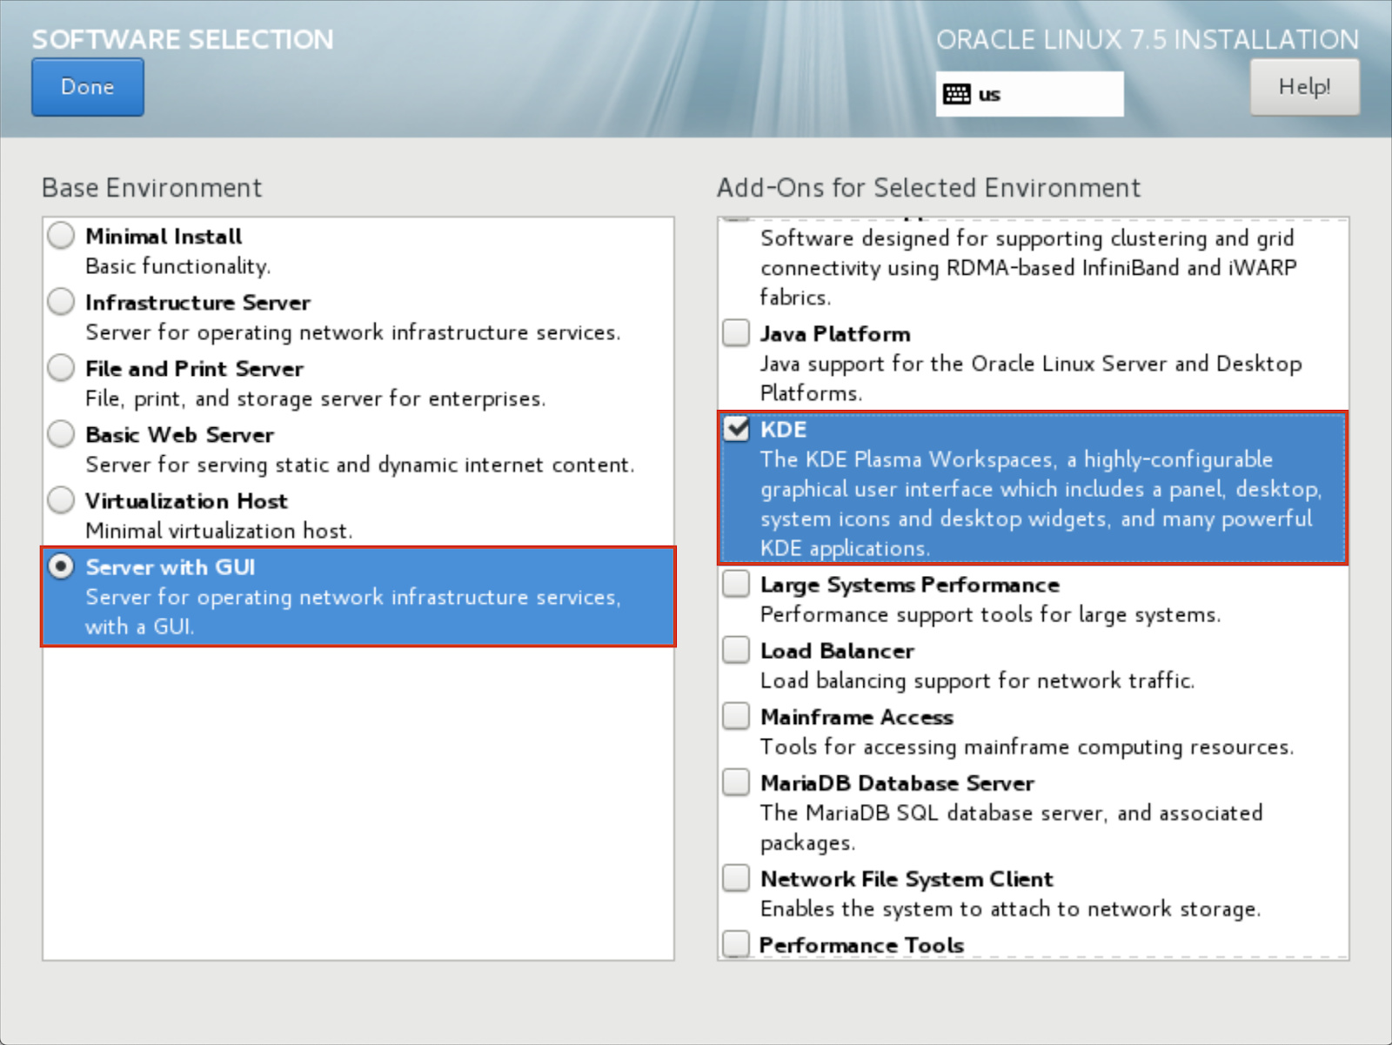The image size is (1392, 1045).
Task: Click 'Tools for accessing mainframe computing resources.'
Action: [x=1027, y=747]
